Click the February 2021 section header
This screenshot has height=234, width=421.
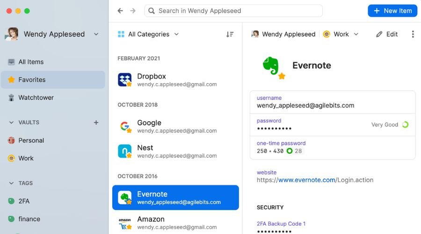pos(139,58)
